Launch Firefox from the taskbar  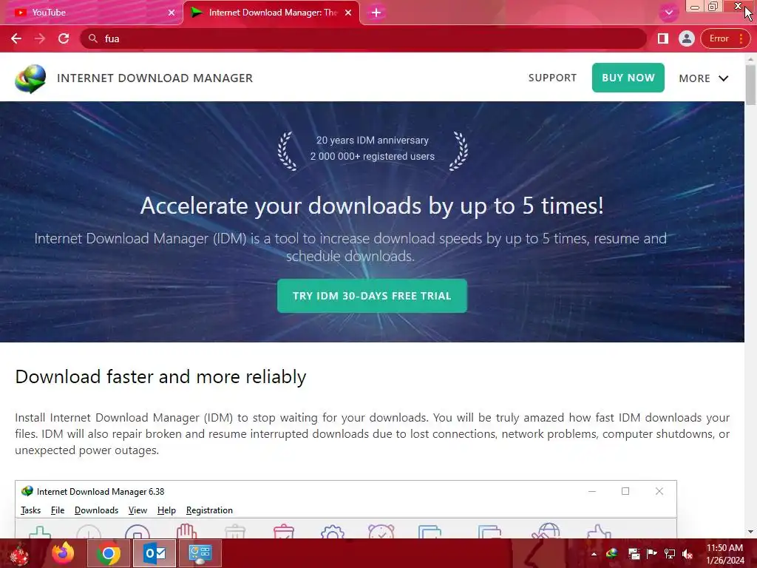64,553
